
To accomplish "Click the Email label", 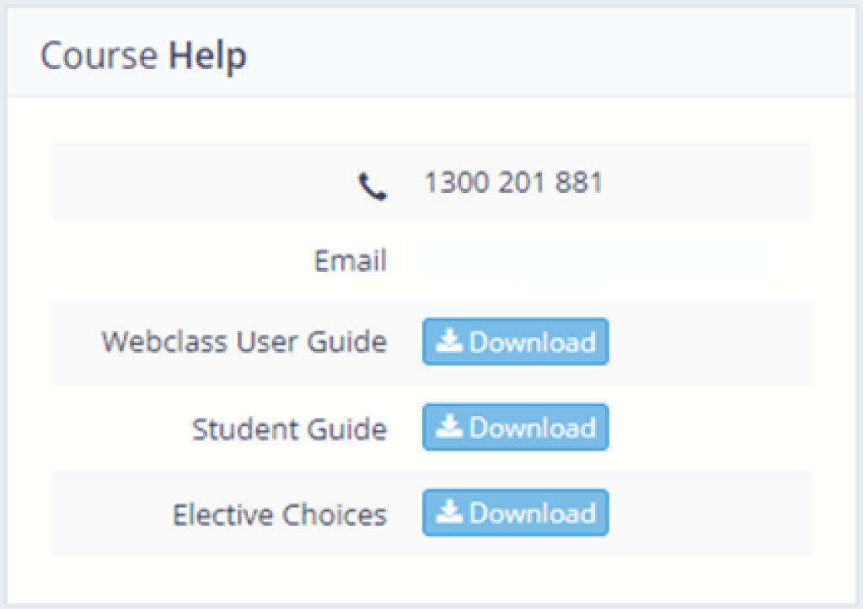I will (350, 260).
